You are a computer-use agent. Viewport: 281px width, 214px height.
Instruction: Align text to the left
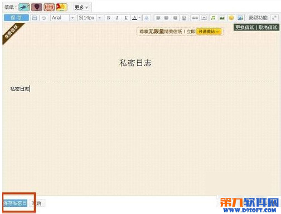coord(158,18)
